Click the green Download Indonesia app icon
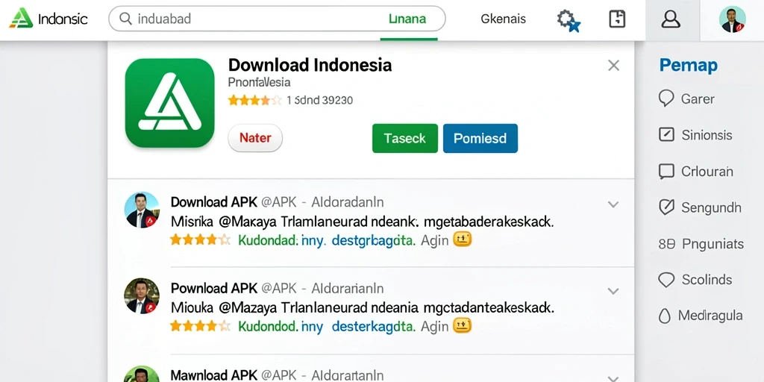 [169, 103]
